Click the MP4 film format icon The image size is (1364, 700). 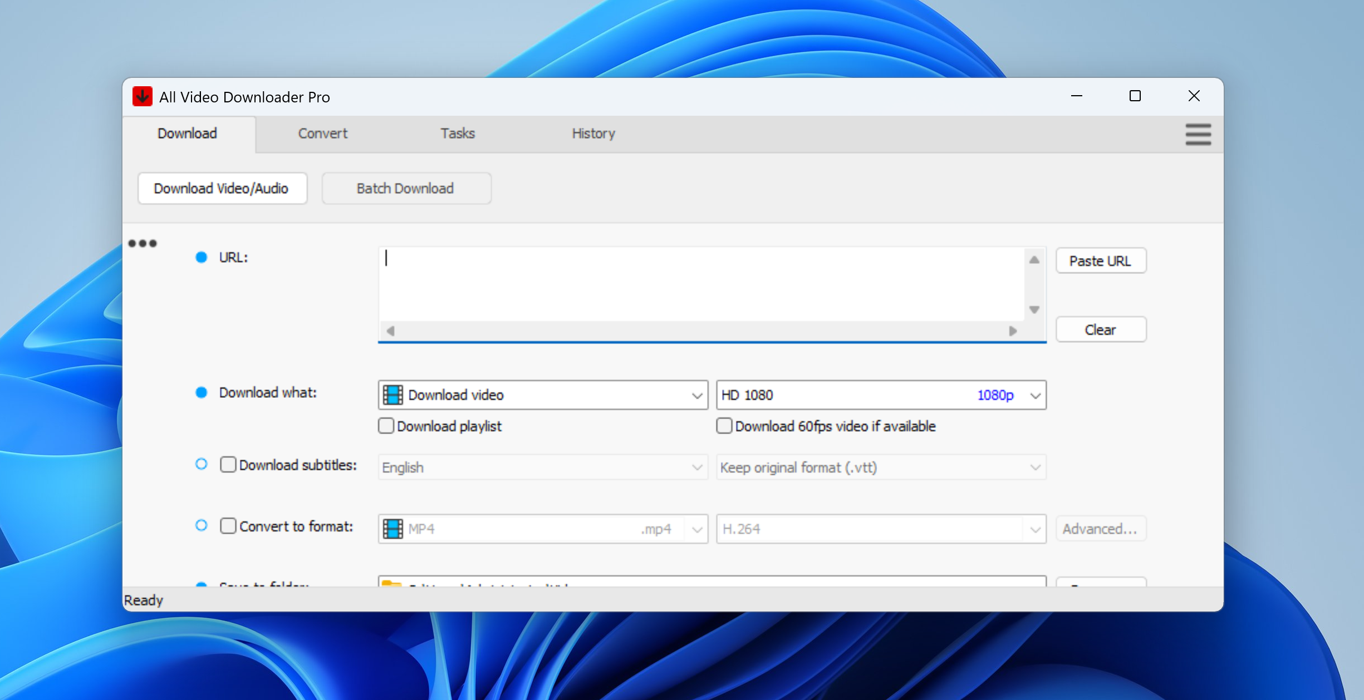pos(393,529)
